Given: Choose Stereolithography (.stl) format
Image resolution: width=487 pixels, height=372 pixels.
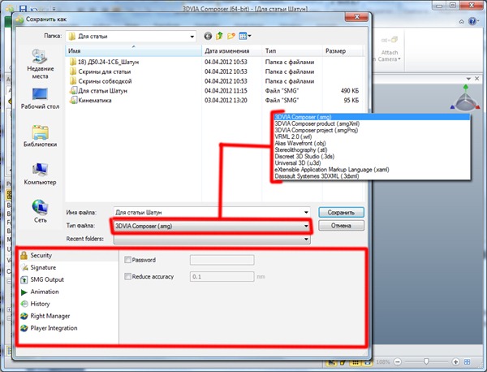Looking at the screenshot, I should pos(372,149).
